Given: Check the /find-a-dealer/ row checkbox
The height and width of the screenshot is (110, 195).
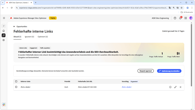Looking at the screenshot, I should [x=16, y=87].
